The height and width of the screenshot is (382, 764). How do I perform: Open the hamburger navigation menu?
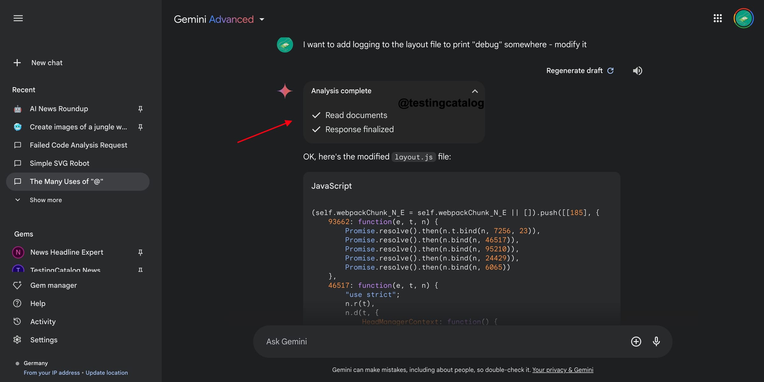point(18,18)
